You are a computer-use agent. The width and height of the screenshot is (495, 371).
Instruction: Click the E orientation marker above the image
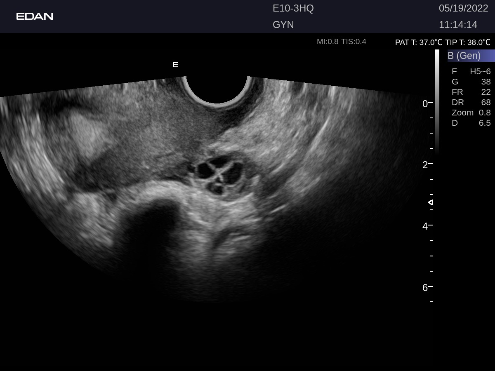pos(176,65)
